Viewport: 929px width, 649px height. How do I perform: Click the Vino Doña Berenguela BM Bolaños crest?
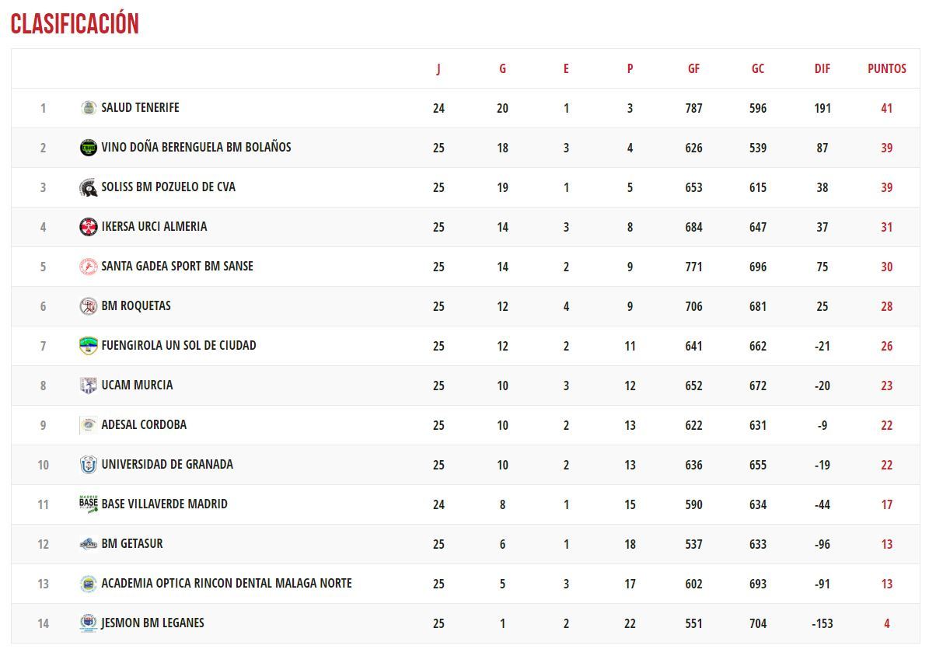click(x=89, y=148)
